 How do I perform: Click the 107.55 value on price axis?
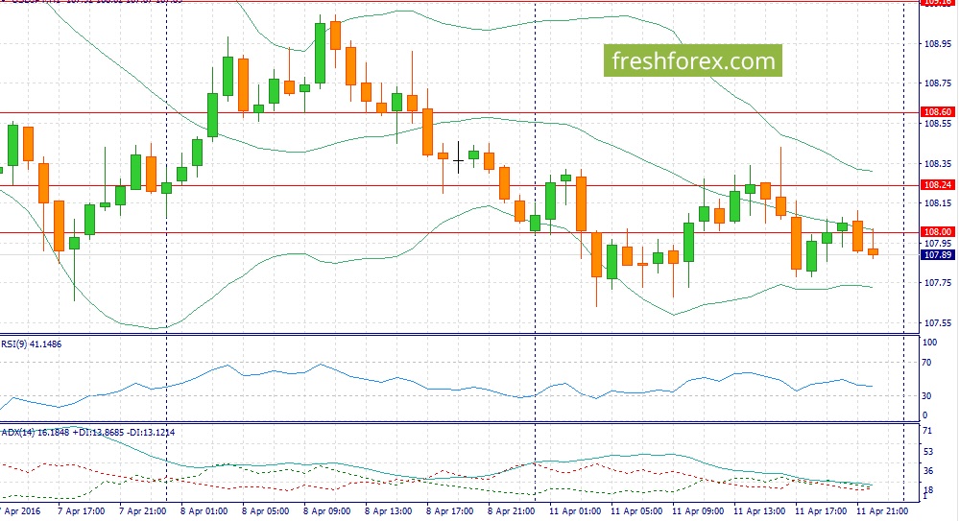[x=936, y=323]
